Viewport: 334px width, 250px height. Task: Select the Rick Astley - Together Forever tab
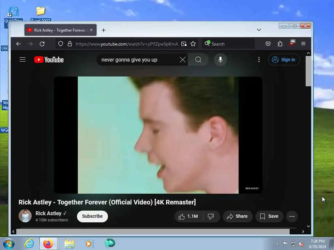coord(60,30)
